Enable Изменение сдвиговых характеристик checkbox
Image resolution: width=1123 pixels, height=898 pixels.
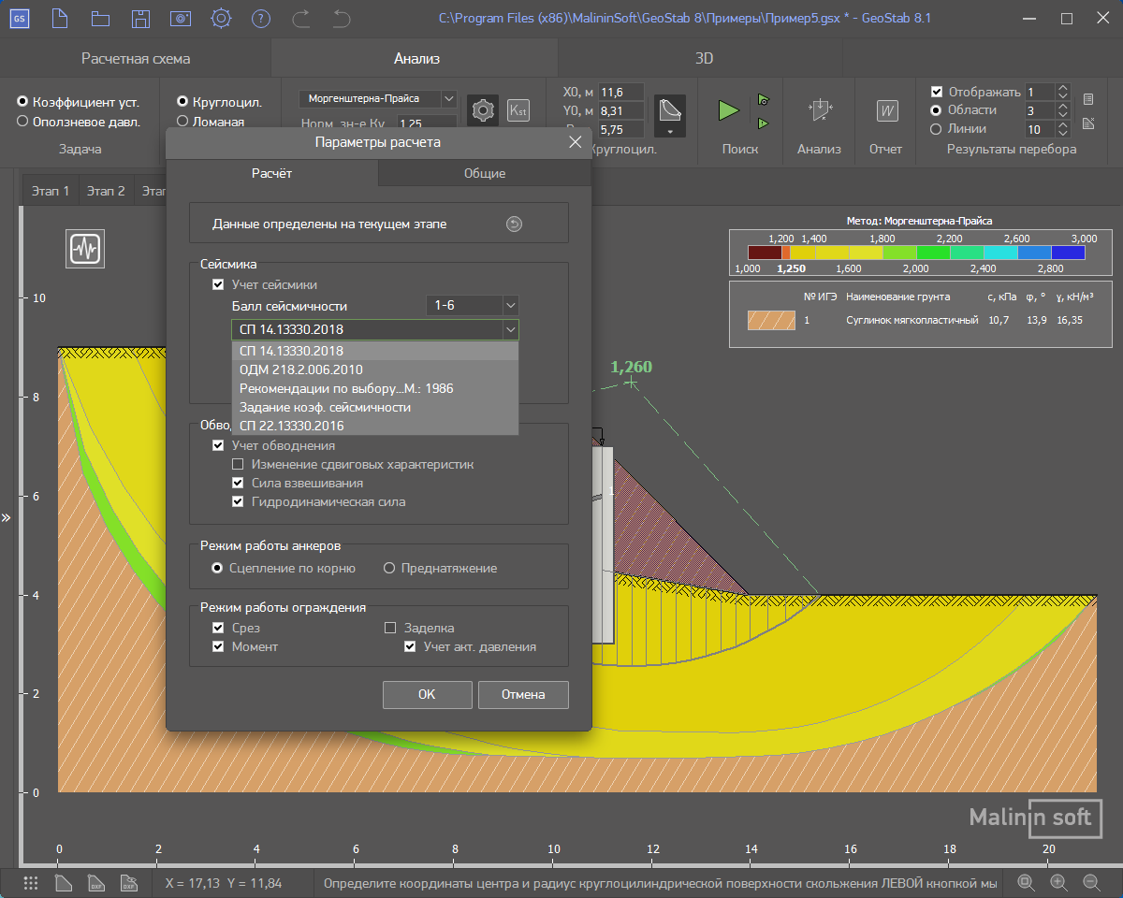coord(238,464)
